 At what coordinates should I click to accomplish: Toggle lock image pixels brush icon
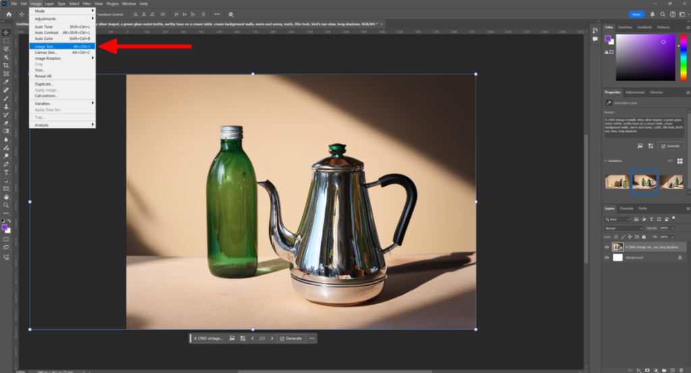pyautogui.click(x=623, y=237)
